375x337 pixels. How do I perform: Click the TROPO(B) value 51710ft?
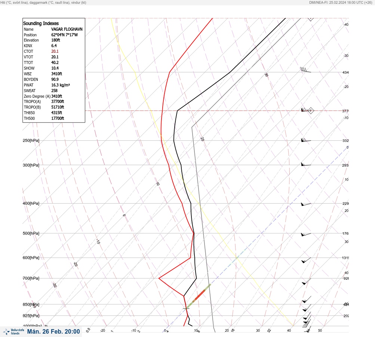click(58, 107)
